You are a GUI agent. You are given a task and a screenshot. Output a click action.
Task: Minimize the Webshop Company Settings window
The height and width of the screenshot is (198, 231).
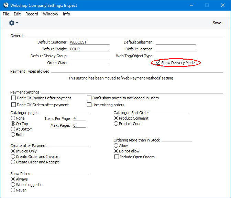click(x=191, y=5)
